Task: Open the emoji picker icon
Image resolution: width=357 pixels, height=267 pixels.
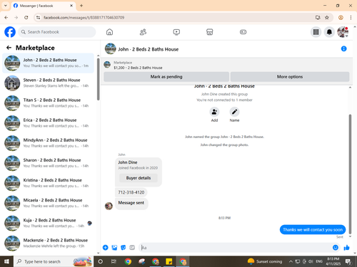Action: [x=336, y=248]
